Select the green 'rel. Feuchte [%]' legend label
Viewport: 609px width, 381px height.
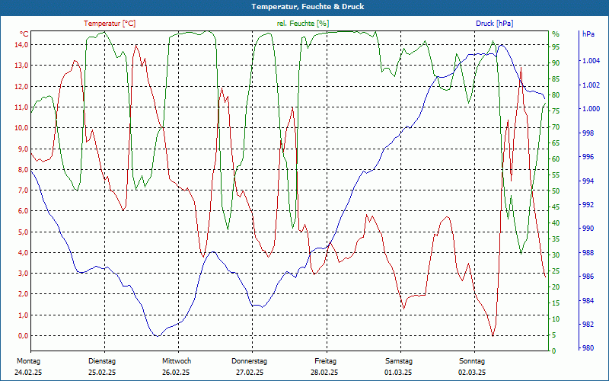[302, 24]
